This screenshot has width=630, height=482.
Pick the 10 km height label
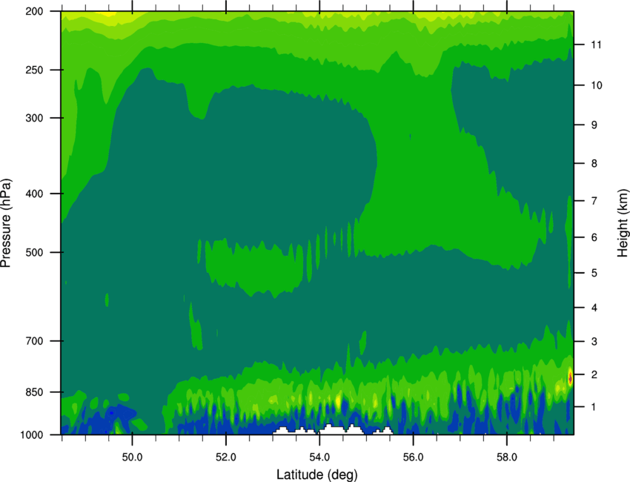(597, 85)
